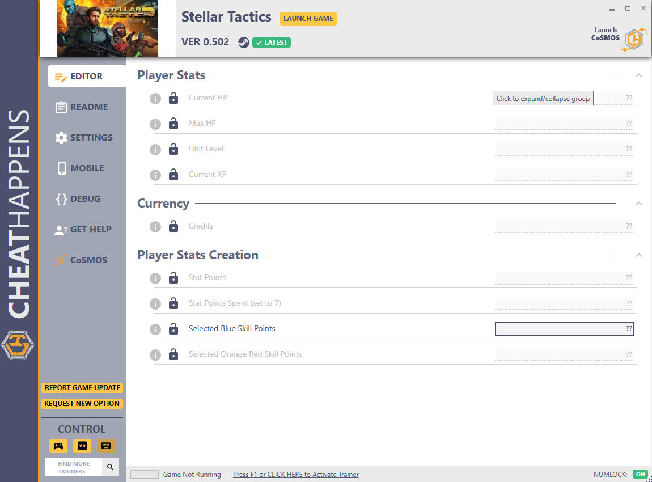Click the link to activate trainer

[295, 475]
